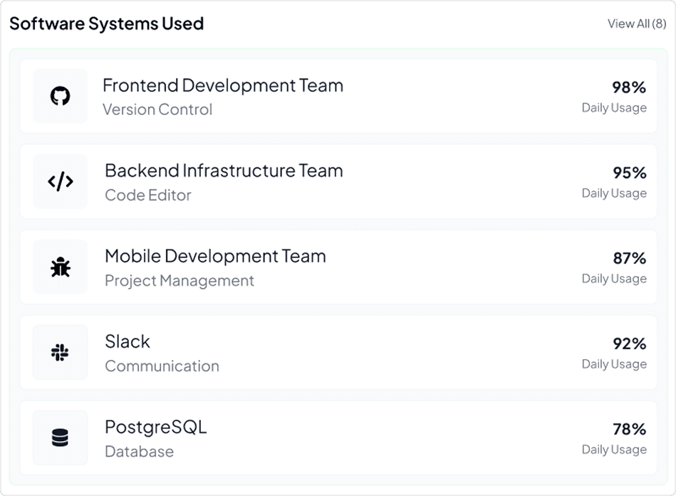Click the 95% daily usage value
This screenshot has width=676, height=496.
[629, 173]
